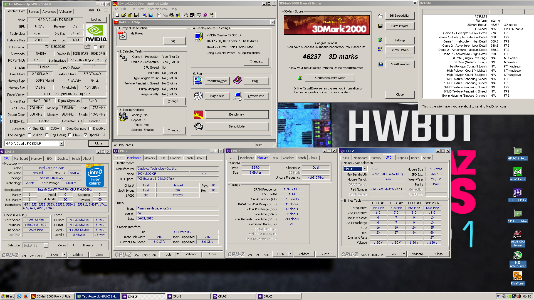Click the 3DMark2000 MadOnion banner image
534x300 pixels.
tap(327, 25)
